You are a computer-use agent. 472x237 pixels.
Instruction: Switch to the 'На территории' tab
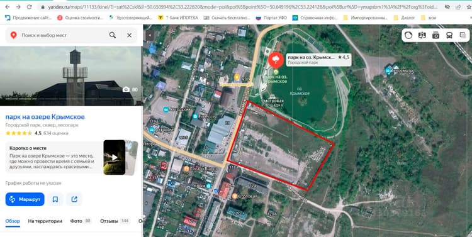pos(45,221)
